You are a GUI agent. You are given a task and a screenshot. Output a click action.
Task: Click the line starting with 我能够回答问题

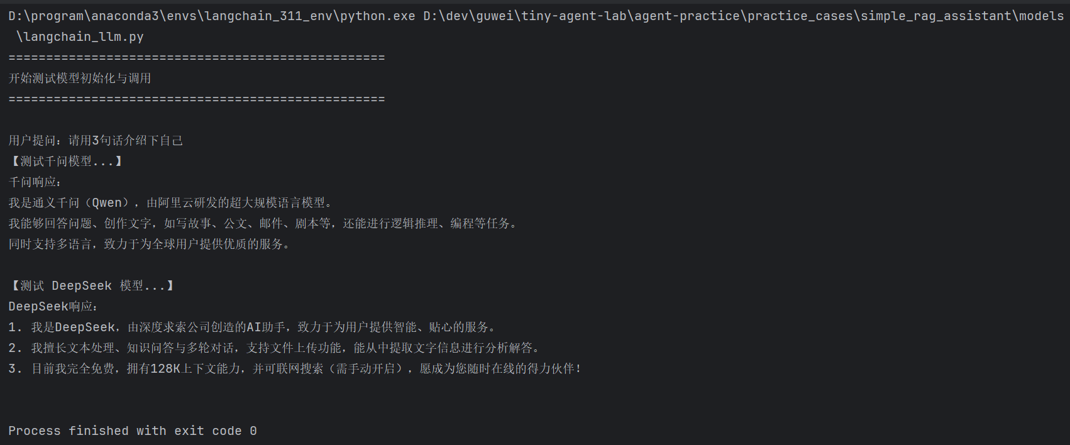click(262, 223)
